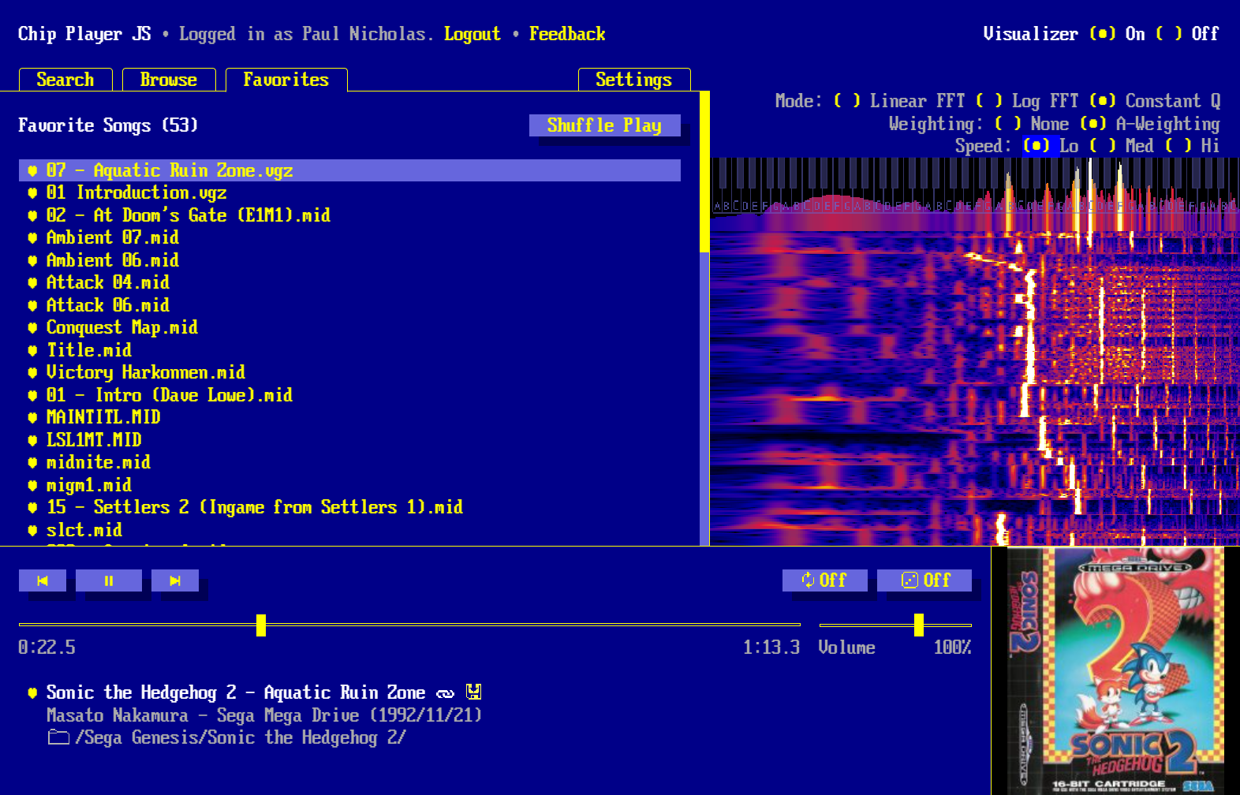Image resolution: width=1240 pixels, height=795 pixels.
Task: Play Conquest Map.mid
Action: [x=122, y=327]
